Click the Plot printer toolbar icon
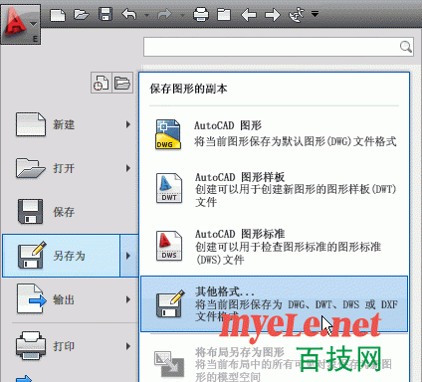 pyautogui.click(x=201, y=15)
